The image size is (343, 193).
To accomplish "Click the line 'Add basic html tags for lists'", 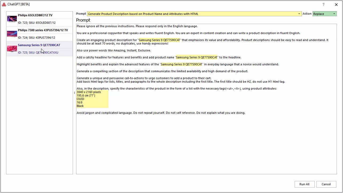I will [181, 82].
